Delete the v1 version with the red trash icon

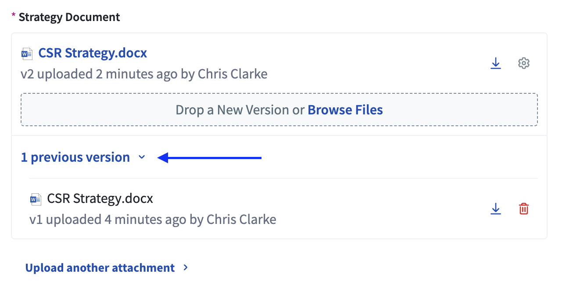[x=524, y=209]
